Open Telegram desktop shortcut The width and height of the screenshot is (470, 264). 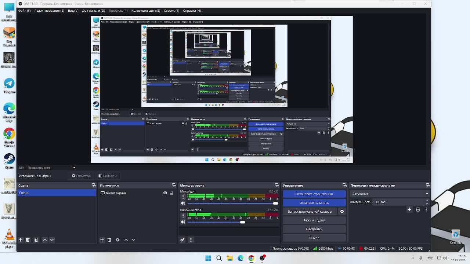click(x=9, y=85)
